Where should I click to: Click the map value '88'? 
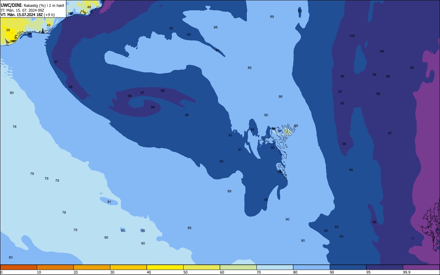[216, 27]
